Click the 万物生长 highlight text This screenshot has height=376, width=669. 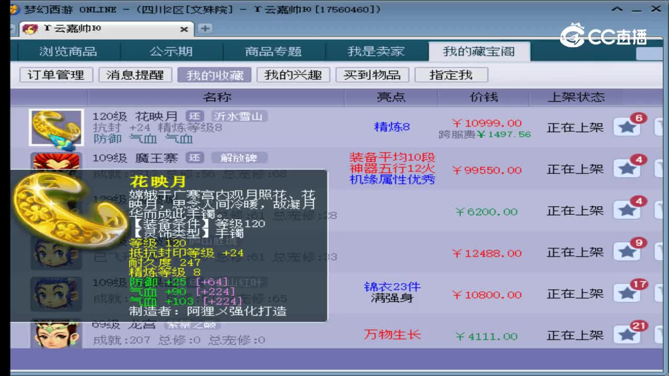click(x=392, y=335)
